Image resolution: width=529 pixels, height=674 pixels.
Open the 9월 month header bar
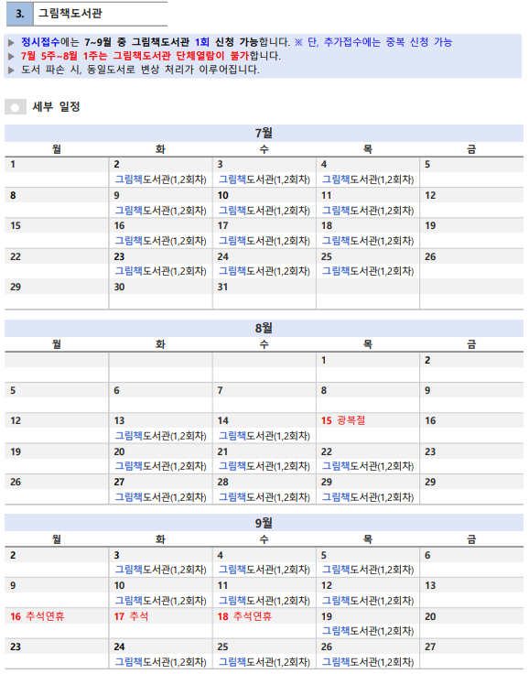coord(264,523)
